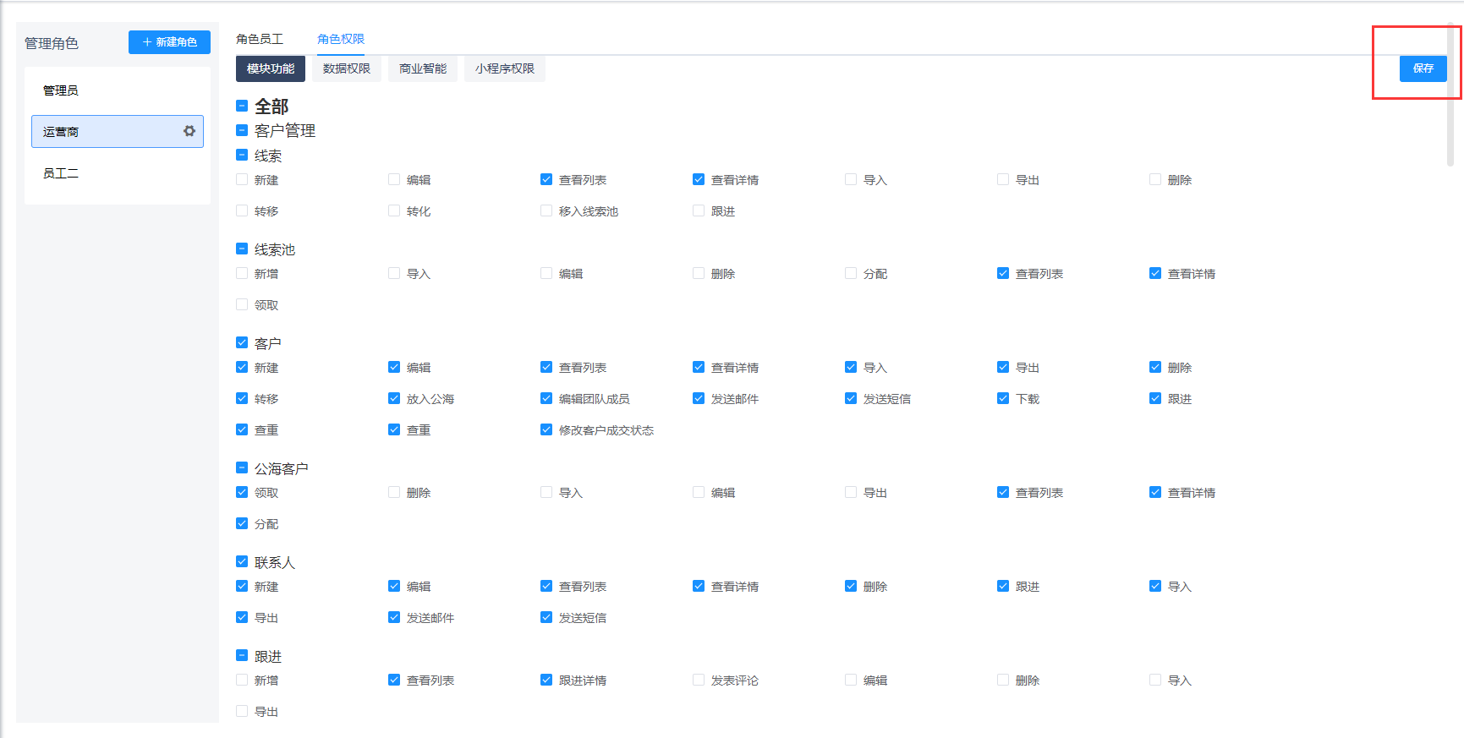Uncheck 跟进 under 联系人 section
Image resolution: width=1464 pixels, height=738 pixels.
[x=1003, y=587]
